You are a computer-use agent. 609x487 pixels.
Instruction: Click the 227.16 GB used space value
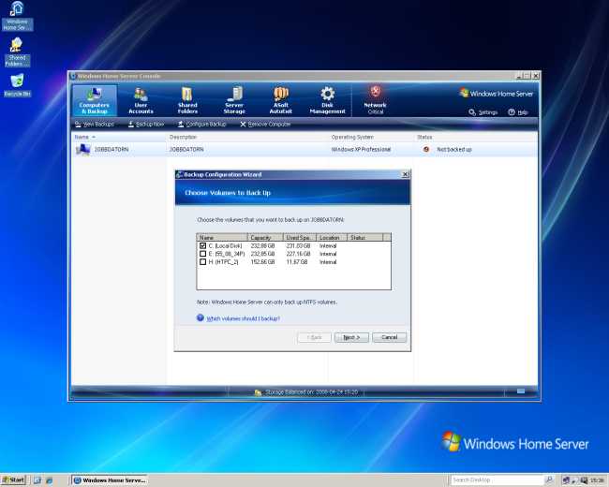[298, 254]
